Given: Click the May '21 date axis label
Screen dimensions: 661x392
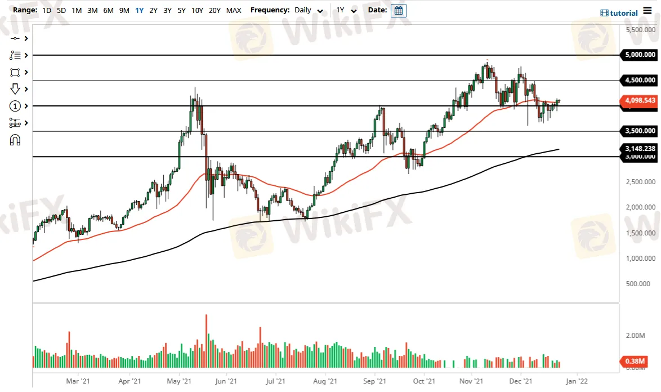Looking at the screenshot, I should coord(178,381).
